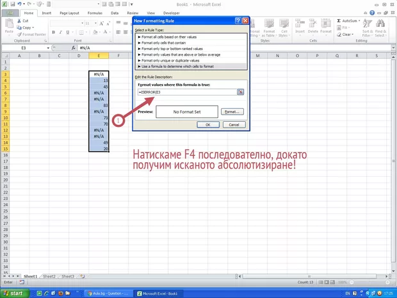Open the Copy dropdown arrow
Viewport: 397px width, 298px height.
(33, 28)
